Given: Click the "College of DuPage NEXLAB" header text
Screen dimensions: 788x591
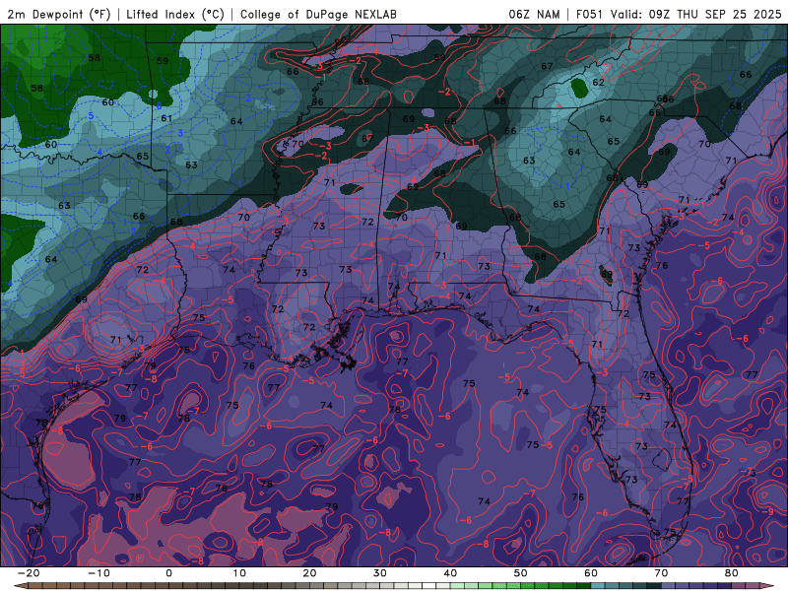Looking at the screenshot, I should click(x=318, y=15).
